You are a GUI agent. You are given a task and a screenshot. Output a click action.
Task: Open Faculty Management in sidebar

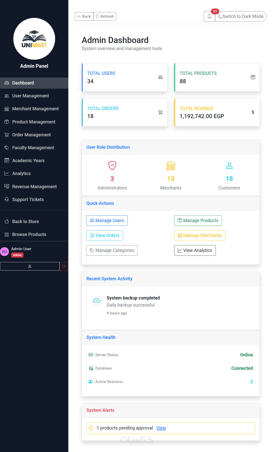[x=34, y=148]
